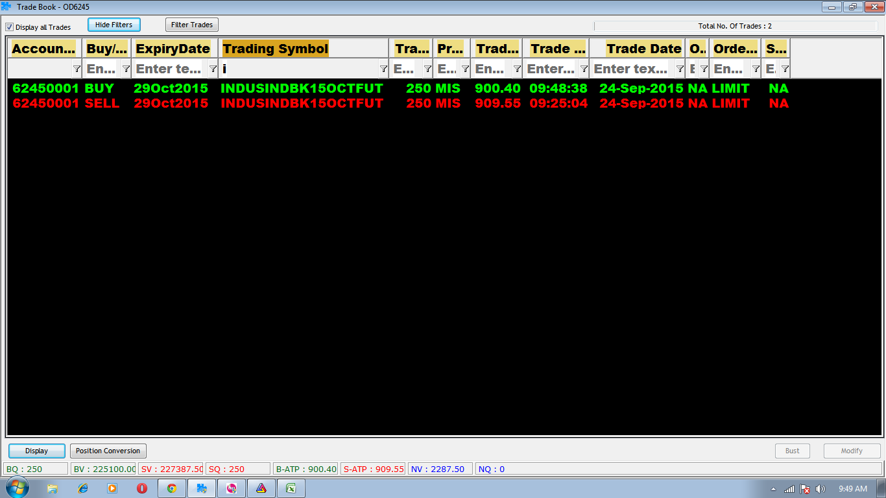Screen dimensions: 886x498
Task: Sort by the Trading Symbol column header
Action: (276, 49)
